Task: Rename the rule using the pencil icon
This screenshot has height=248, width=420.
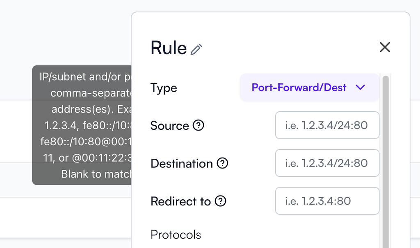Action: pyautogui.click(x=196, y=48)
